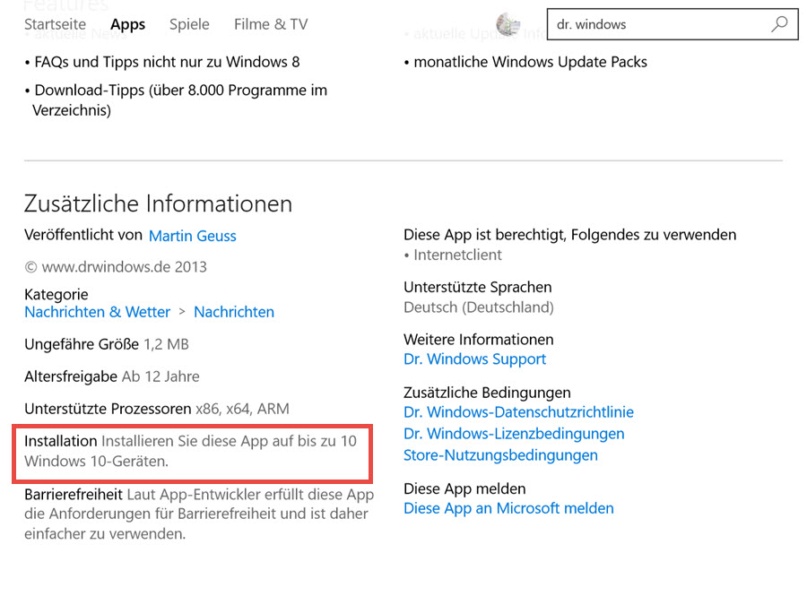Screen dimensions: 807x605
Task: Open publisher link Martin Geuss
Action: click(193, 236)
